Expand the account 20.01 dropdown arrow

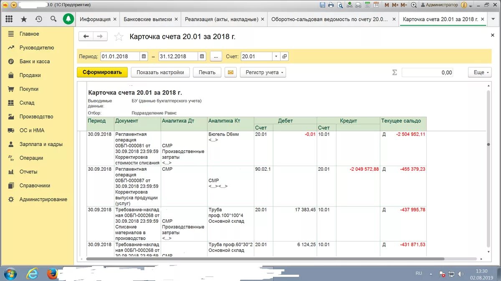point(276,57)
